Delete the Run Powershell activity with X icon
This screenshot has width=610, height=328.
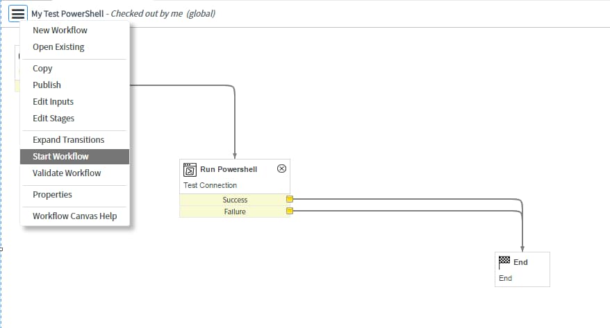281,169
